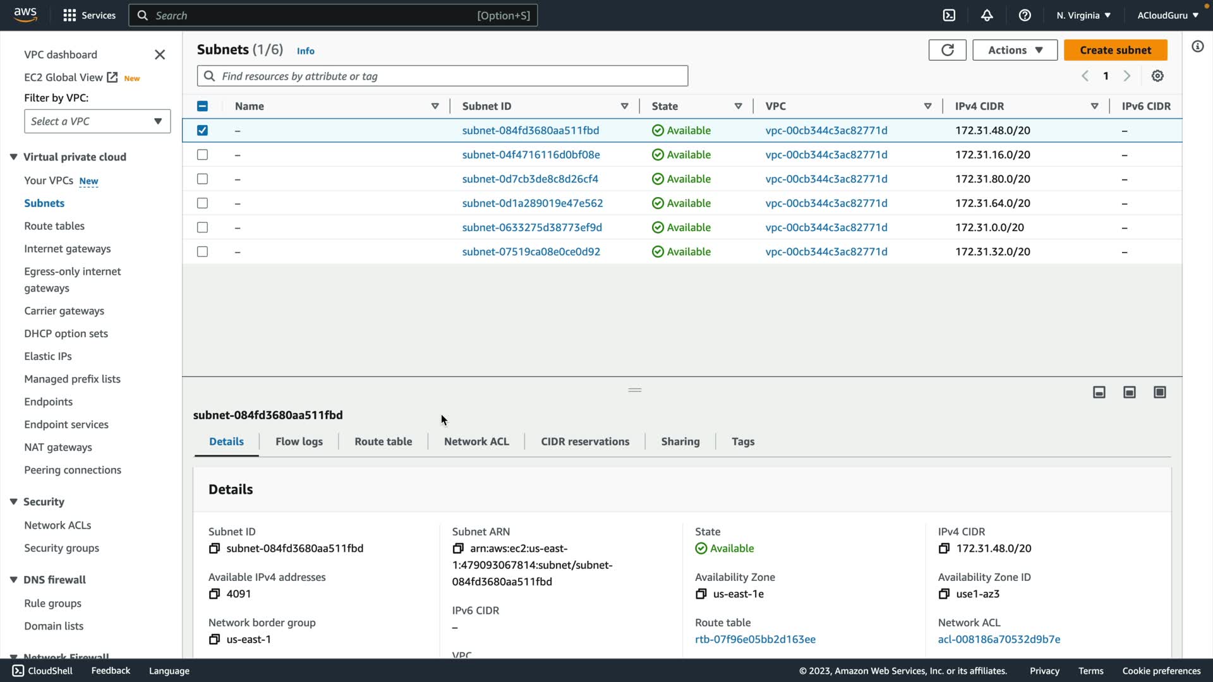Switch to the Network ACL tab
This screenshot has height=682, width=1213.
[476, 441]
